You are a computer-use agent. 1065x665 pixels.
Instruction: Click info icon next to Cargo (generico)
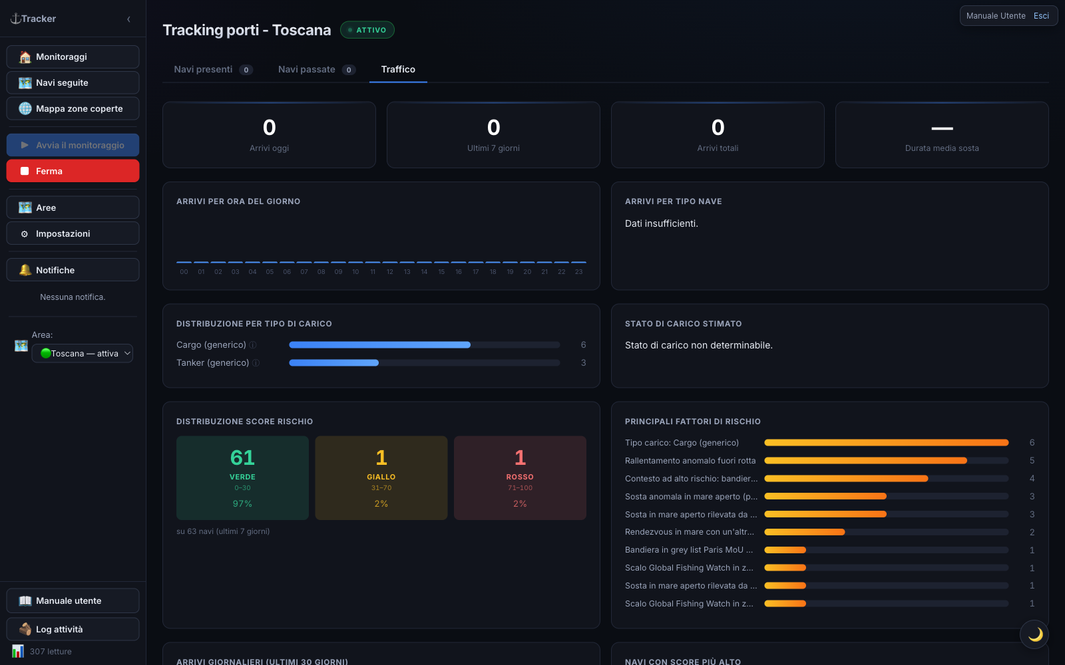pos(253,345)
